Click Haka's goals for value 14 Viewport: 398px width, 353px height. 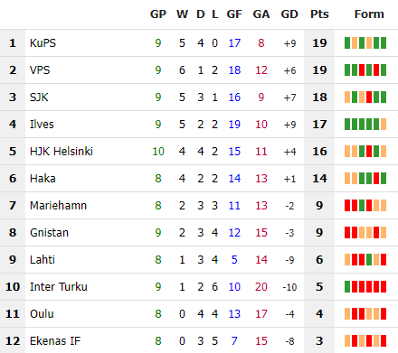[x=234, y=179]
